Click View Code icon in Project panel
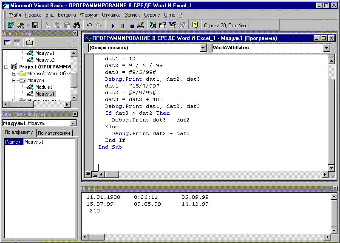340x243 pixels. (x=7, y=42)
